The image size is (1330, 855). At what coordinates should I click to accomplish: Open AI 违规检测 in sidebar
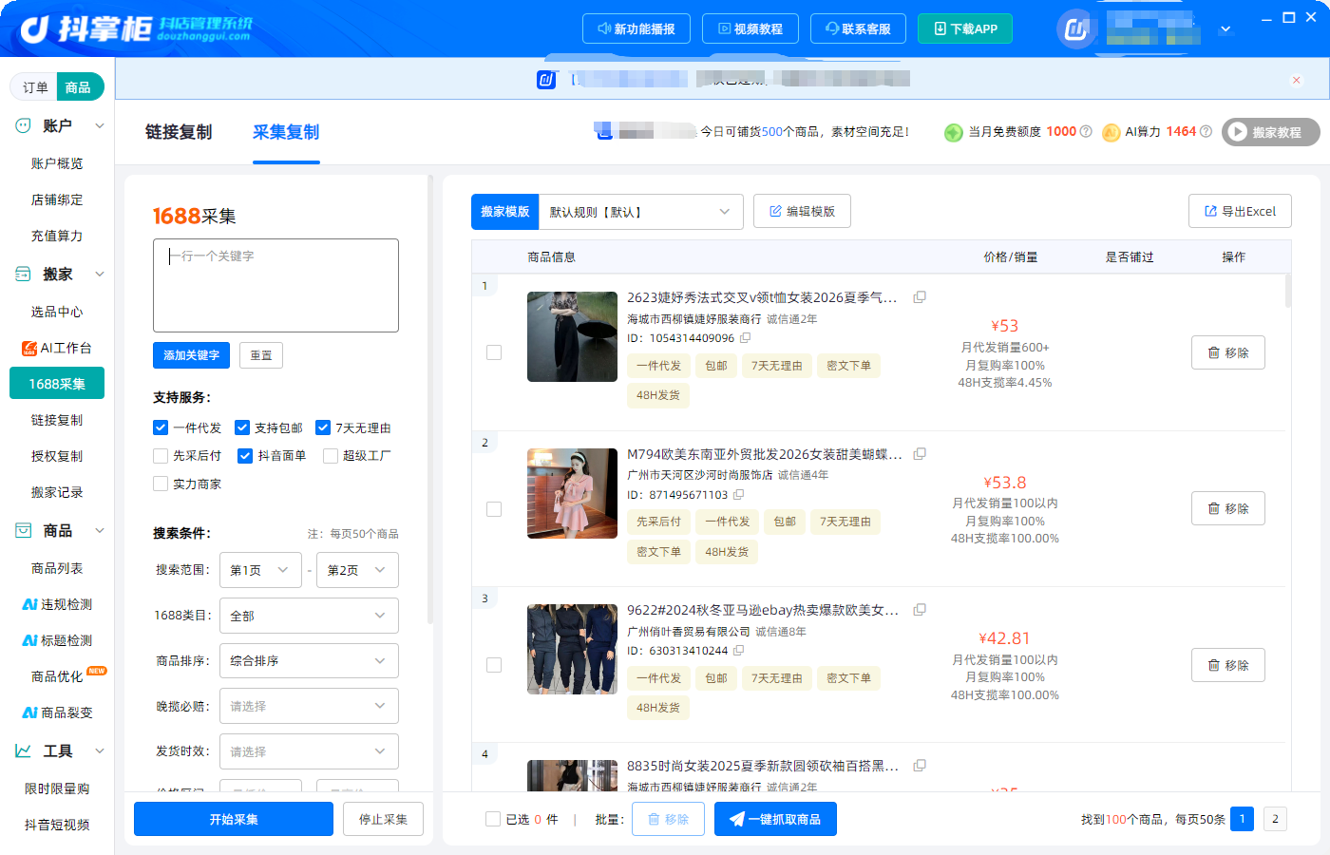coord(57,604)
